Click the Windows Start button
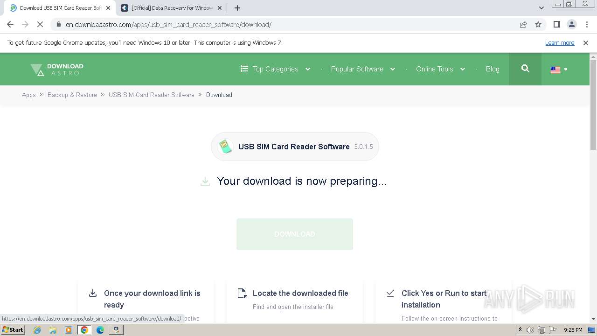This screenshot has width=597, height=336. [x=13, y=330]
